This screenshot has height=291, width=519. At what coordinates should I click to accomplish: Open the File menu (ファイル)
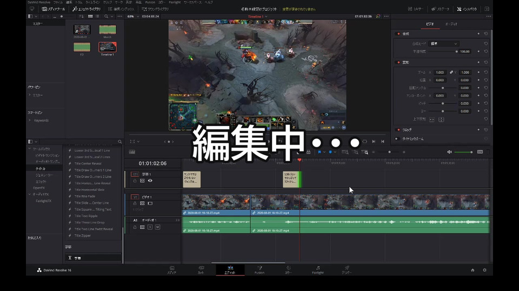58,2
